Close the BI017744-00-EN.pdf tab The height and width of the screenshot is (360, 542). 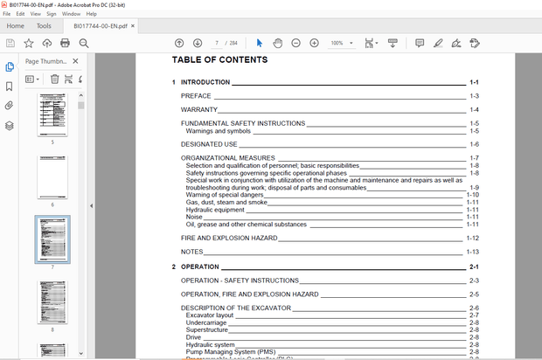133,26
